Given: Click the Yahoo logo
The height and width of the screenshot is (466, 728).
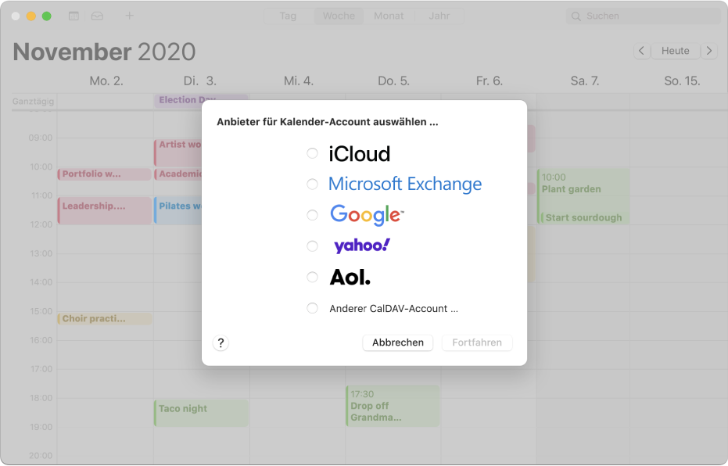Looking at the screenshot, I should [x=362, y=246].
